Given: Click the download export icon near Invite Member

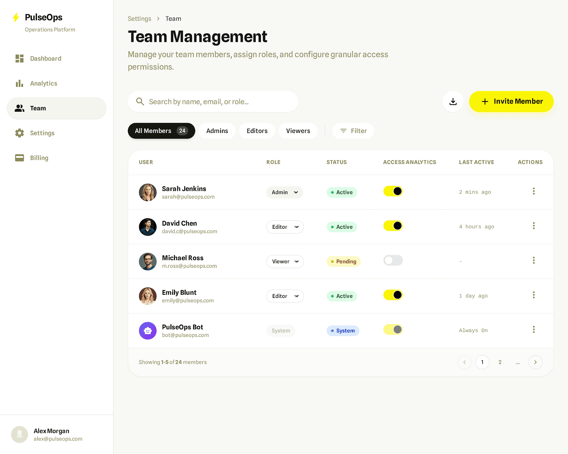Looking at the screenshot, I should (453, 101).
